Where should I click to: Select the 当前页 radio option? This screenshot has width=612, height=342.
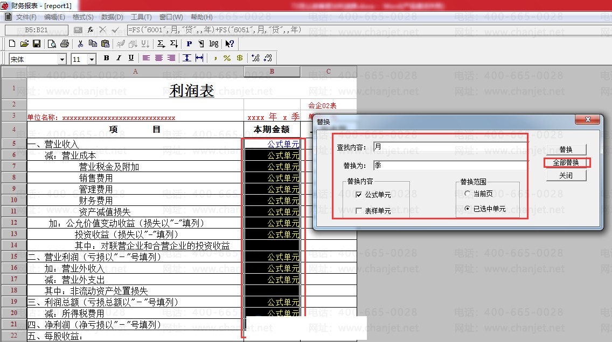(x=468, y=193)
